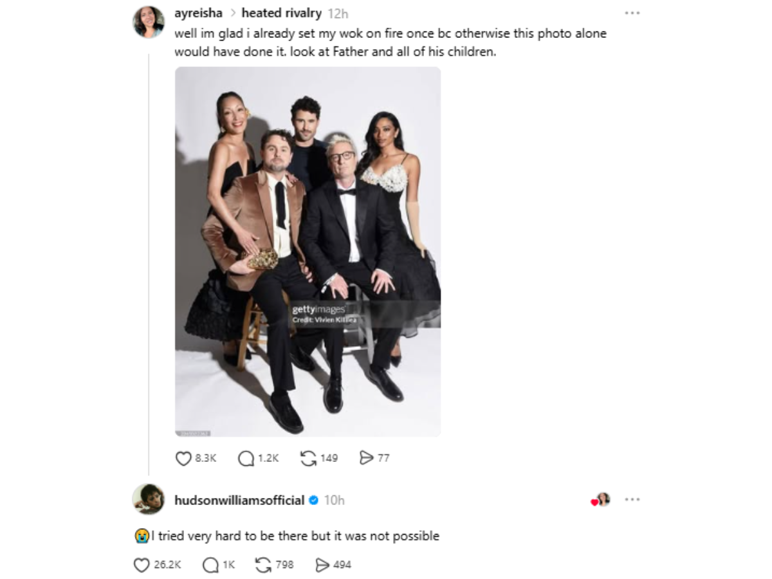Visit the ayreisha username link
The width and height of the screenshot is (772, 579).
(199, 14)
